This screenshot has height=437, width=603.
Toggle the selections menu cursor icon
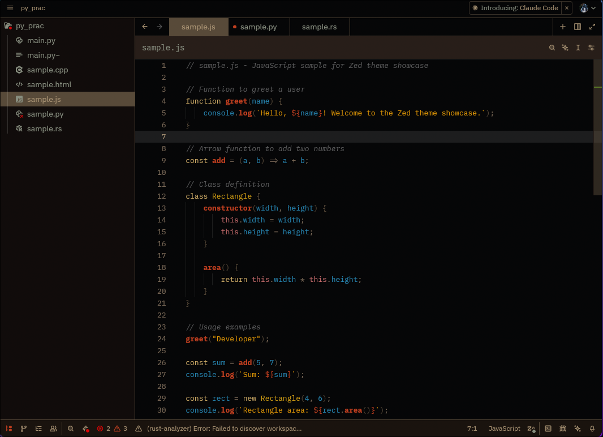[578, 48]
